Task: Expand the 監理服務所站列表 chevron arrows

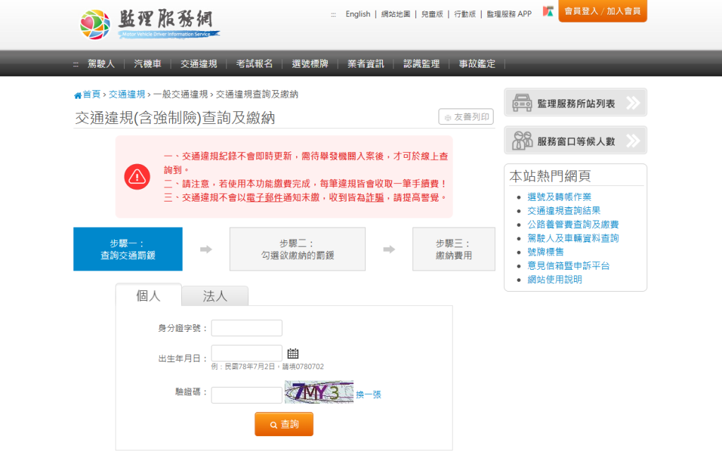Action: [x=633, y=103]
